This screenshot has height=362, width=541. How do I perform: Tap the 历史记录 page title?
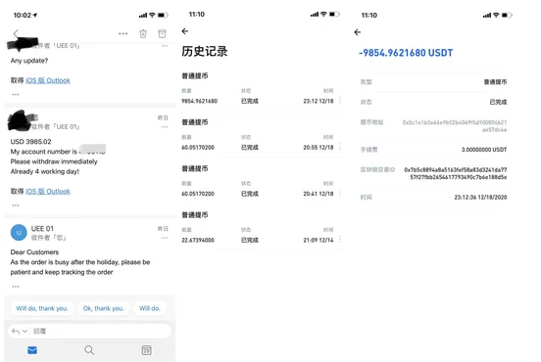(205, 51)
